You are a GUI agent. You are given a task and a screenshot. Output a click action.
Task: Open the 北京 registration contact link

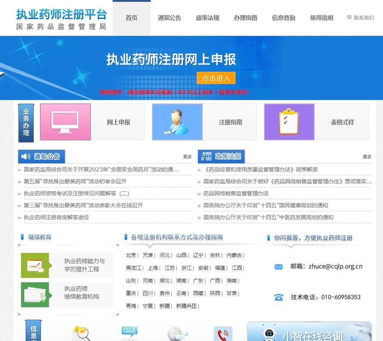tap(131, 256)
